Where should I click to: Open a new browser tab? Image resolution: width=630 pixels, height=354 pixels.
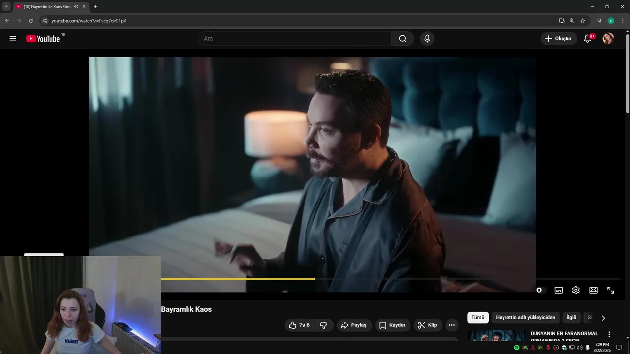click(x=95, y=7)
